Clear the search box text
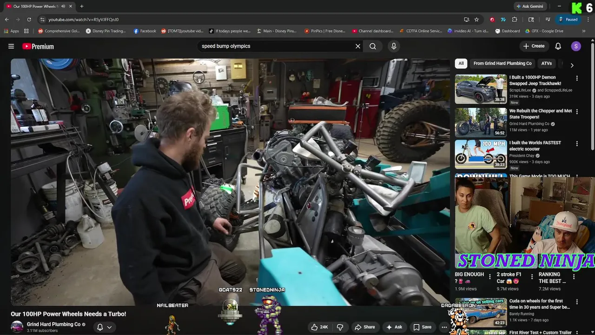This screenshot has width=595, height=335. 358,46
